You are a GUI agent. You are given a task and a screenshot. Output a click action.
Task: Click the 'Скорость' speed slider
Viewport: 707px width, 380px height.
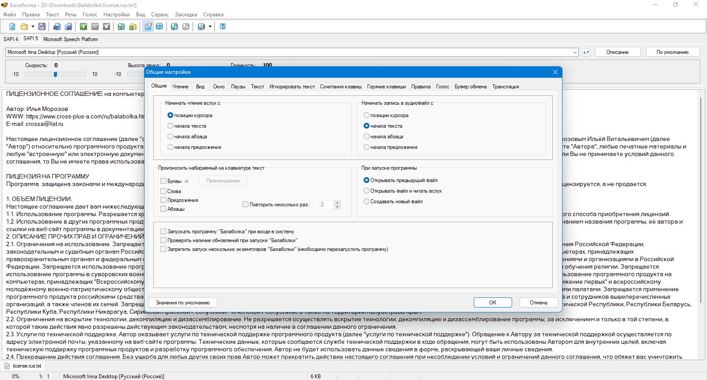click(55, 74)
